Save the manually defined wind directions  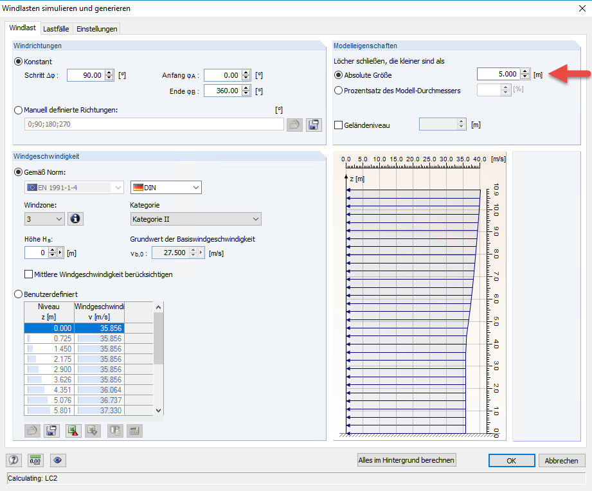click(314, 124)
